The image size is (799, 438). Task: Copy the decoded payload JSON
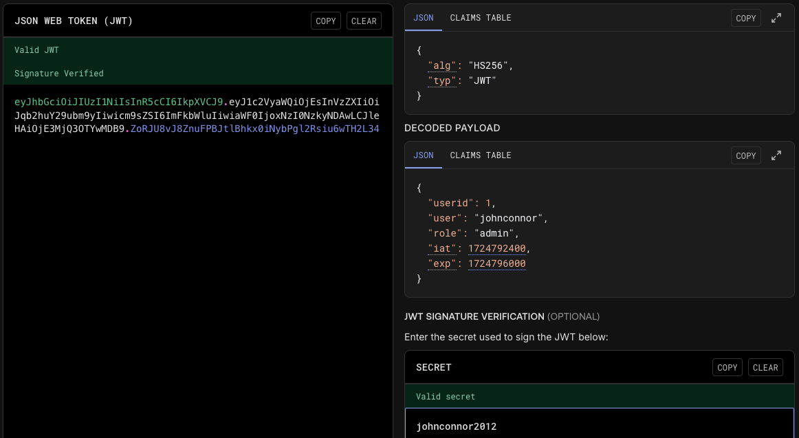click(x=745, y=156)
